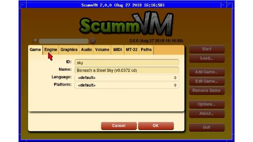Click the ID: label
The width and height of the screenshot is (253, 142).
click(69, 62)
